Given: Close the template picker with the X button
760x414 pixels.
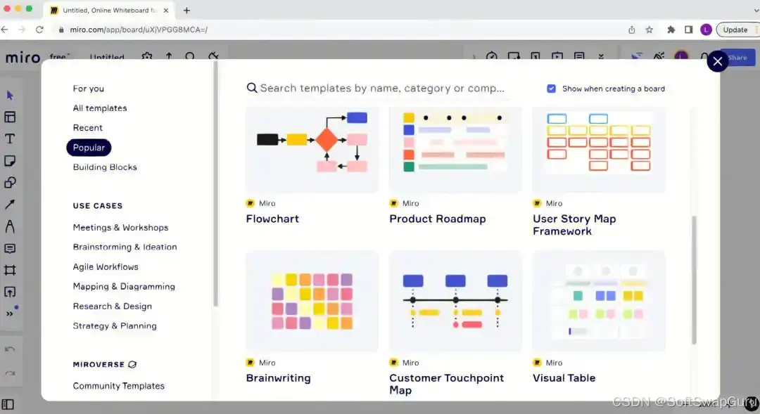Looking at the screenshot, I should [717, 61].
